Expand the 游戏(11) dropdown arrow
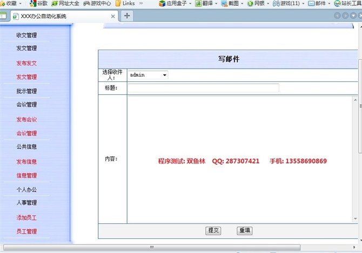 click(x=303, y=3)
